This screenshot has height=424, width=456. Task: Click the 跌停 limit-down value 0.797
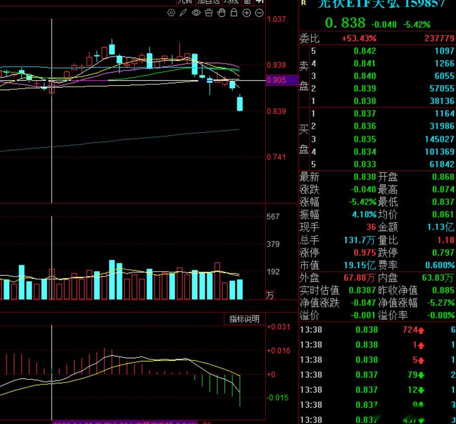pos(443,253)
